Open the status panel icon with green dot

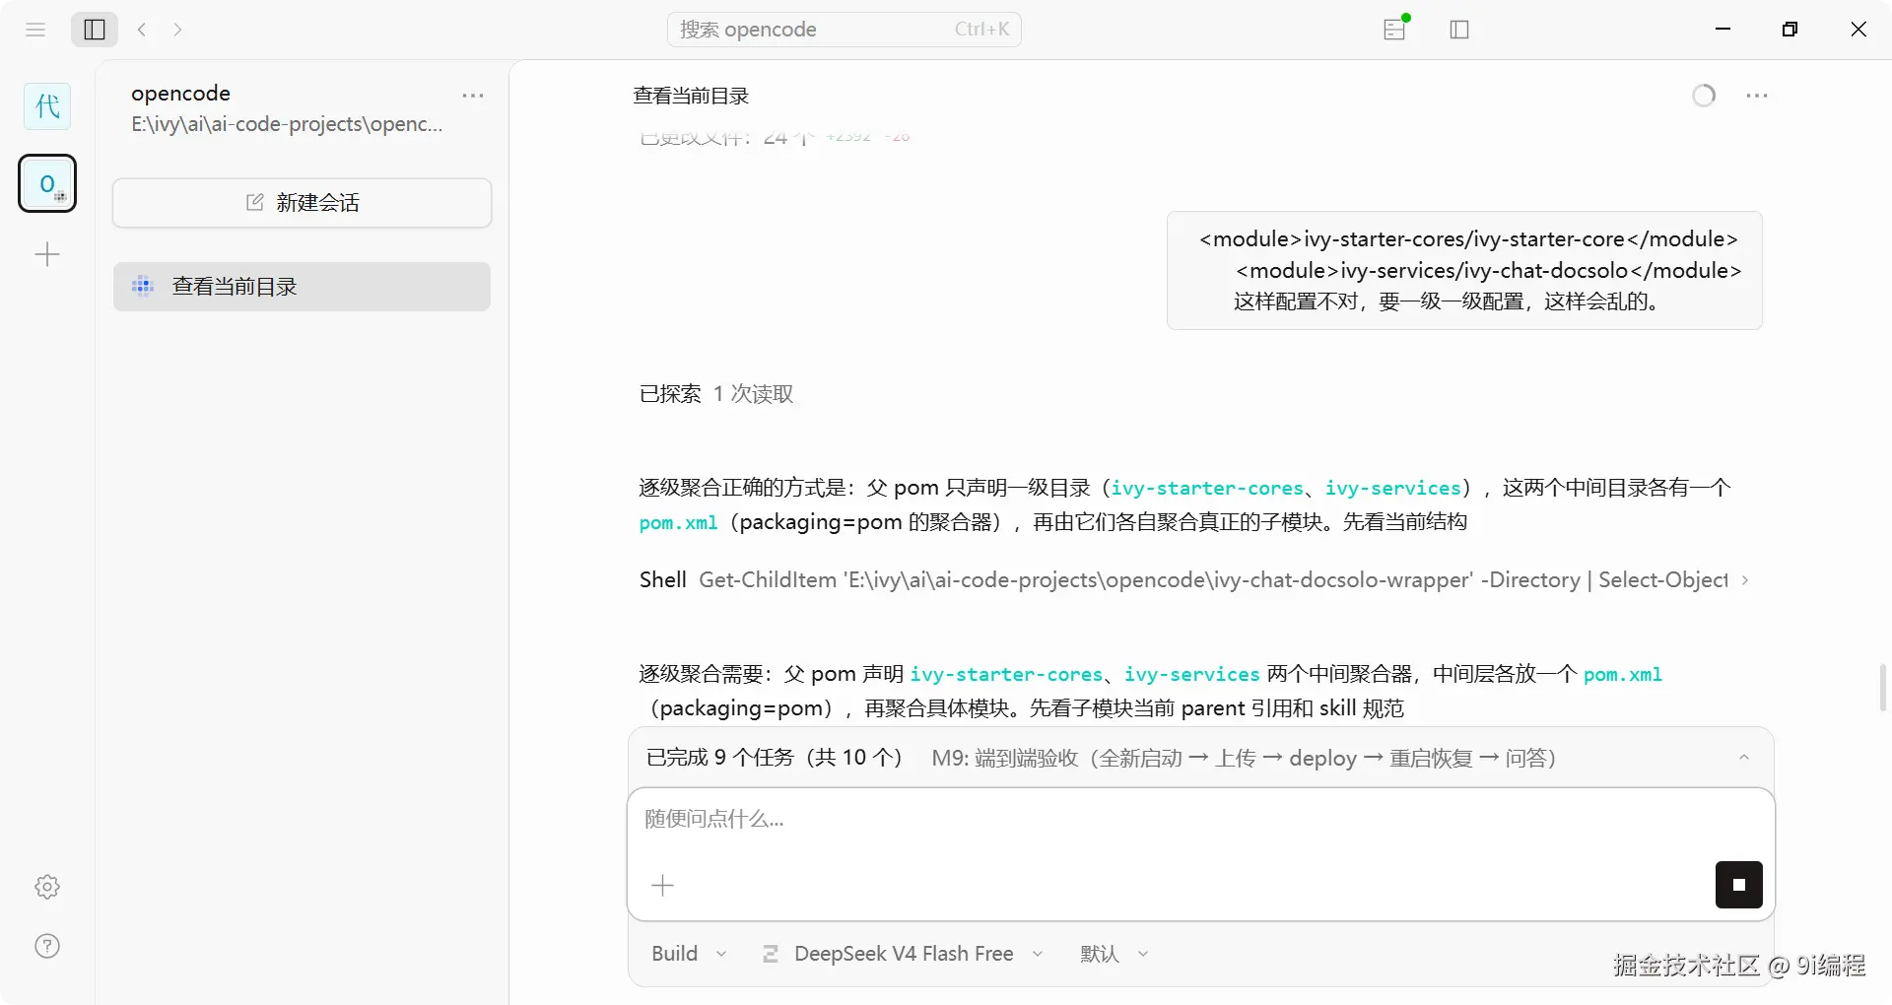coord(1395,29)
